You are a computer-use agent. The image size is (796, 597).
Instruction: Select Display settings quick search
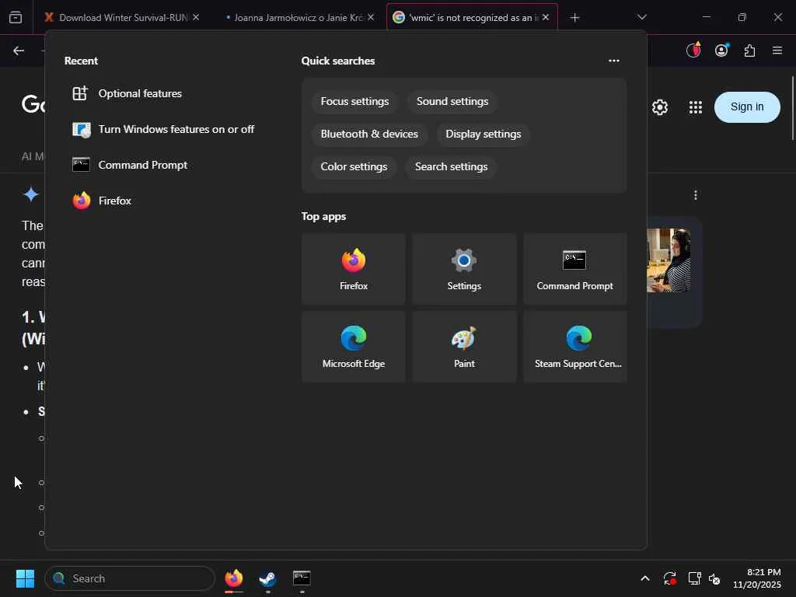pos(484,134)
